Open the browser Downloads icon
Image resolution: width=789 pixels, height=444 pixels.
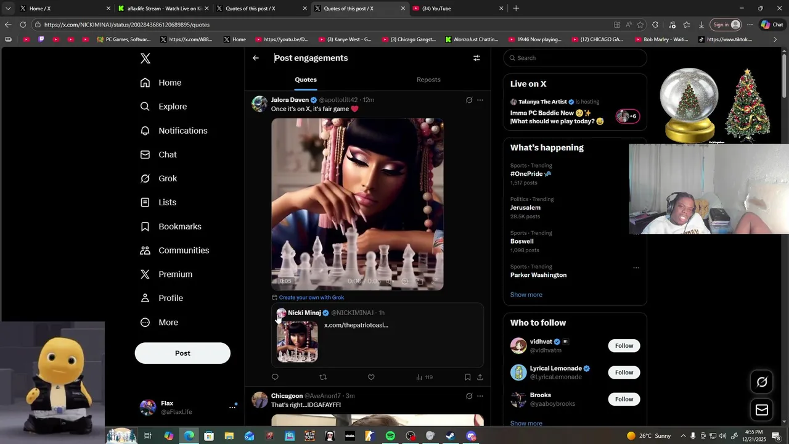tap(701, 25)
